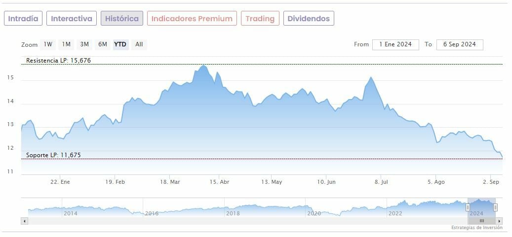Viewport: 512px width, 237px height.
Task: Toggle the YTD zoom range
Action: tap(120, 44)
